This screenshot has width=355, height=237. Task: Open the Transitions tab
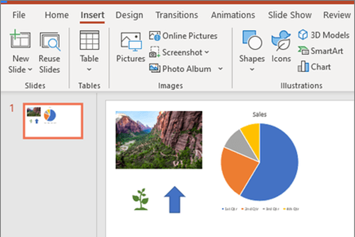click(x=177, y=15)
